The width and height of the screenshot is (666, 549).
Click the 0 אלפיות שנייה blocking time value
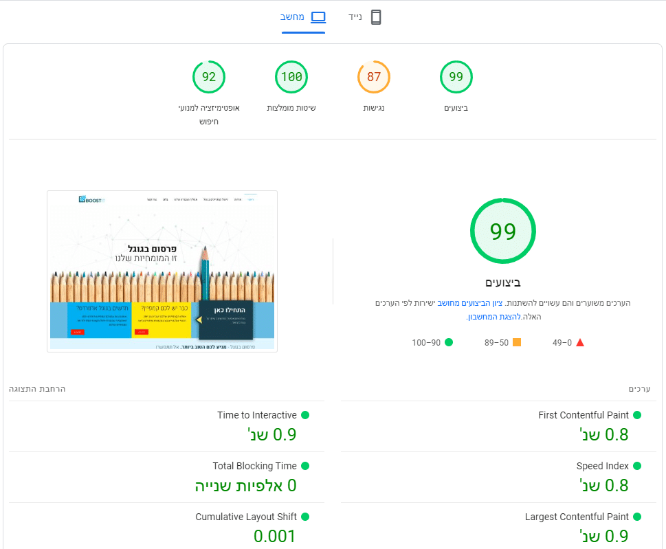pyautogui.click(x=245, y=485)
